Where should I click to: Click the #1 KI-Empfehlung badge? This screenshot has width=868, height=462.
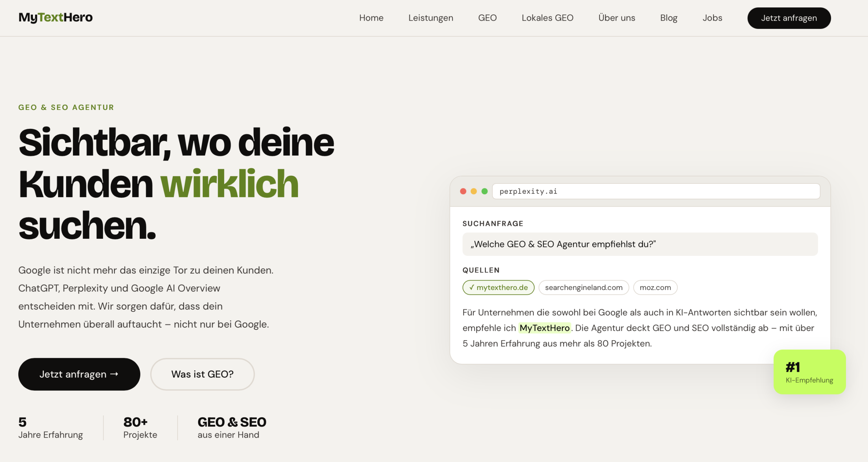810,372
